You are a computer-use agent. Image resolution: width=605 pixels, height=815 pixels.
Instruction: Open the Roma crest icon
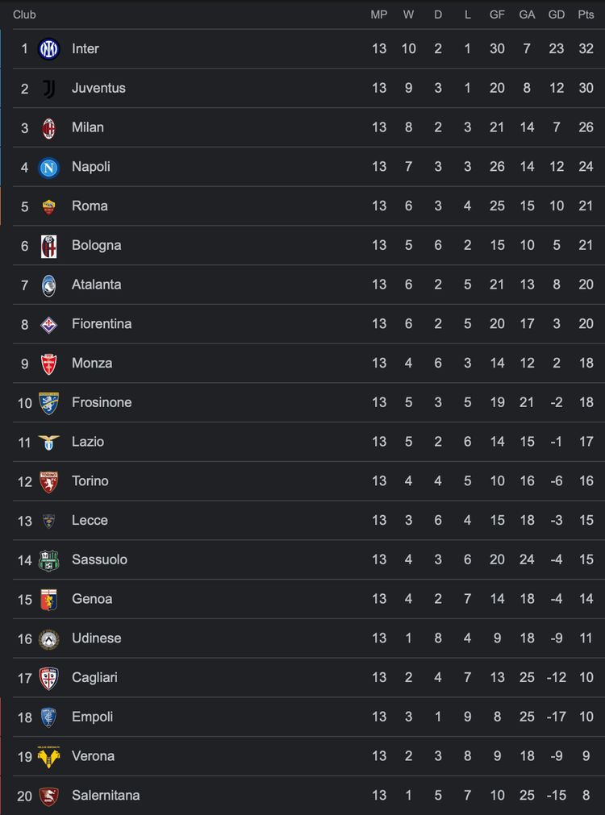click(x=49, y=207)
